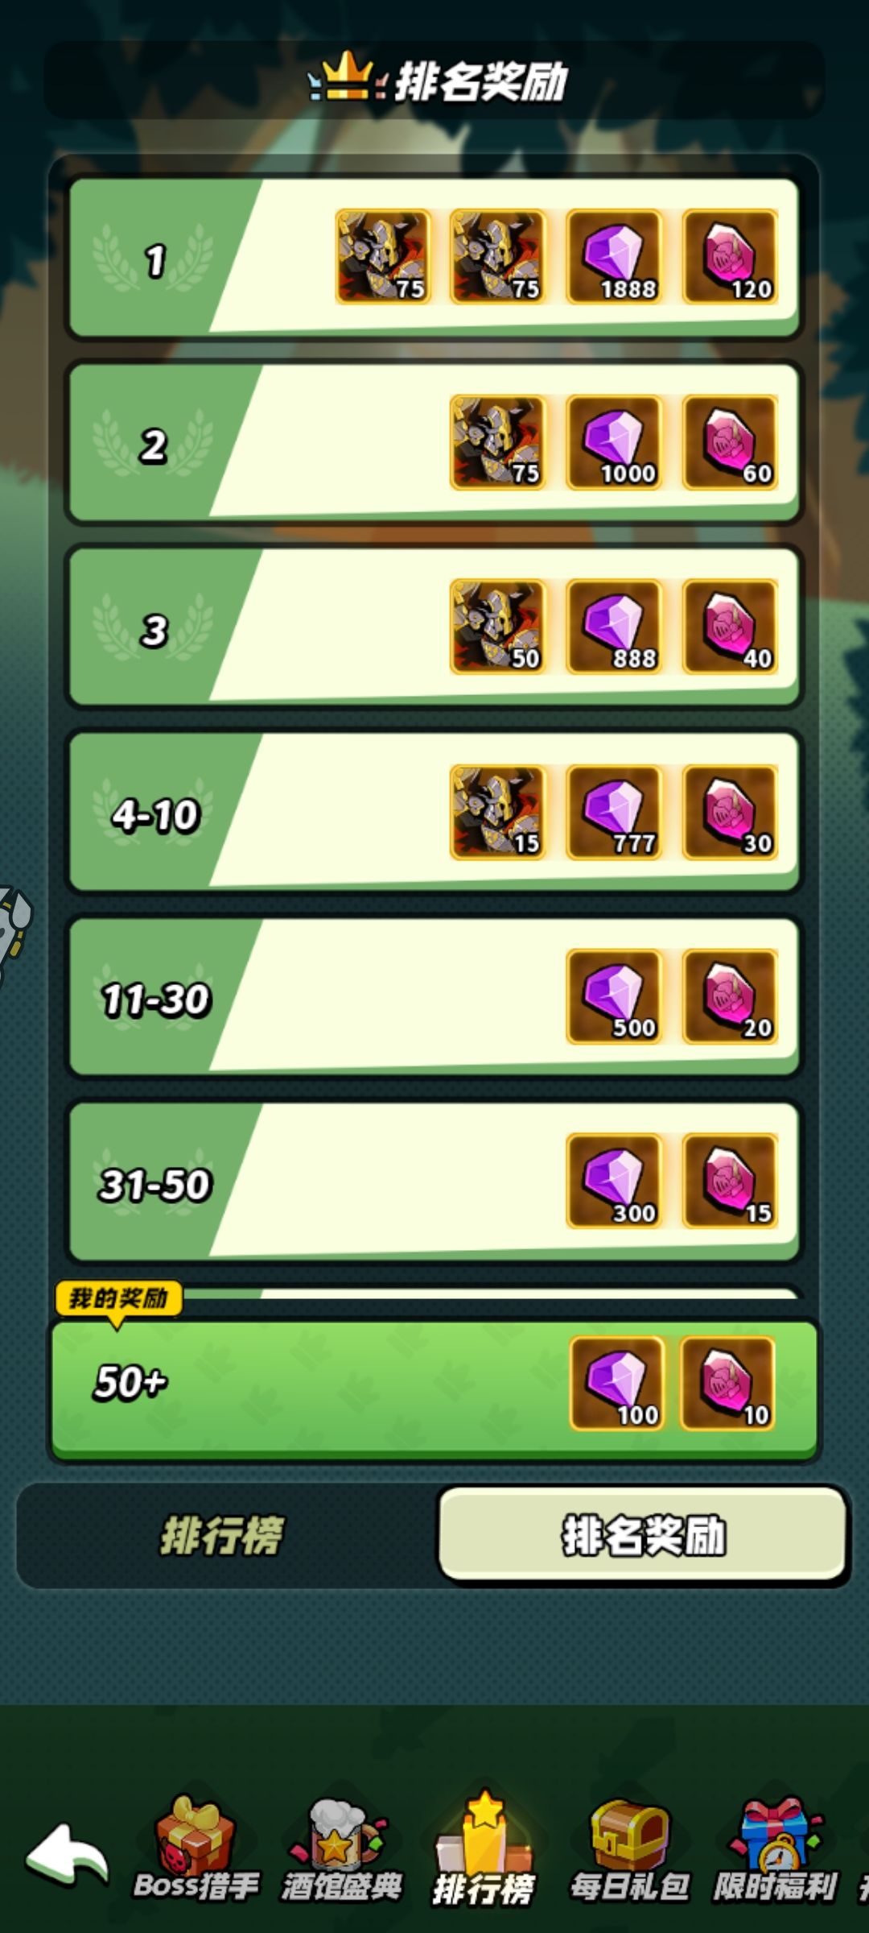This screenshot has height=1933, width=869.
Task: Tap the 500 gem reward in rank 11-30
Action: point(614,996)
